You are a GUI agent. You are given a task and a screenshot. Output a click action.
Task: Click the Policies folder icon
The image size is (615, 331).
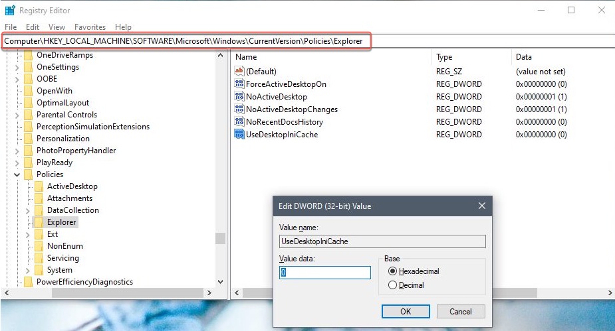click(x=28, y=174)
